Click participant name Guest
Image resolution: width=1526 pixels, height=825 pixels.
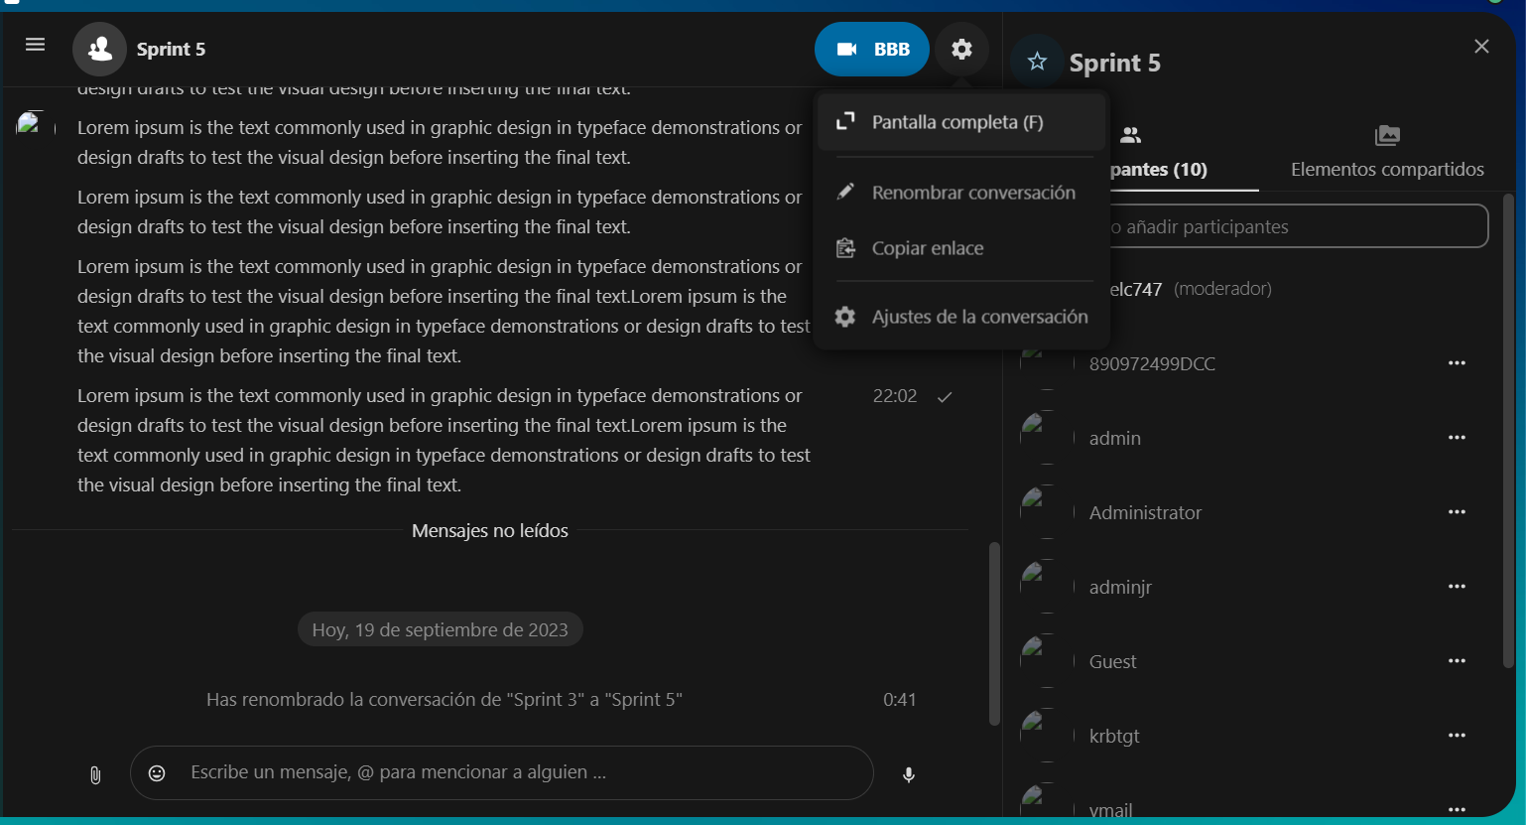pyautogui.click(x=1112, y=661)
